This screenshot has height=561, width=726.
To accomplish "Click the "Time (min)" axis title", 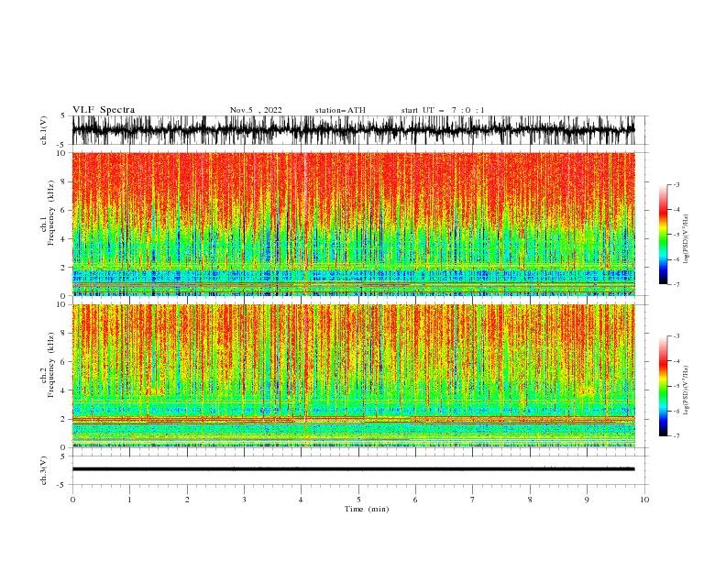I will pos(367,509).
